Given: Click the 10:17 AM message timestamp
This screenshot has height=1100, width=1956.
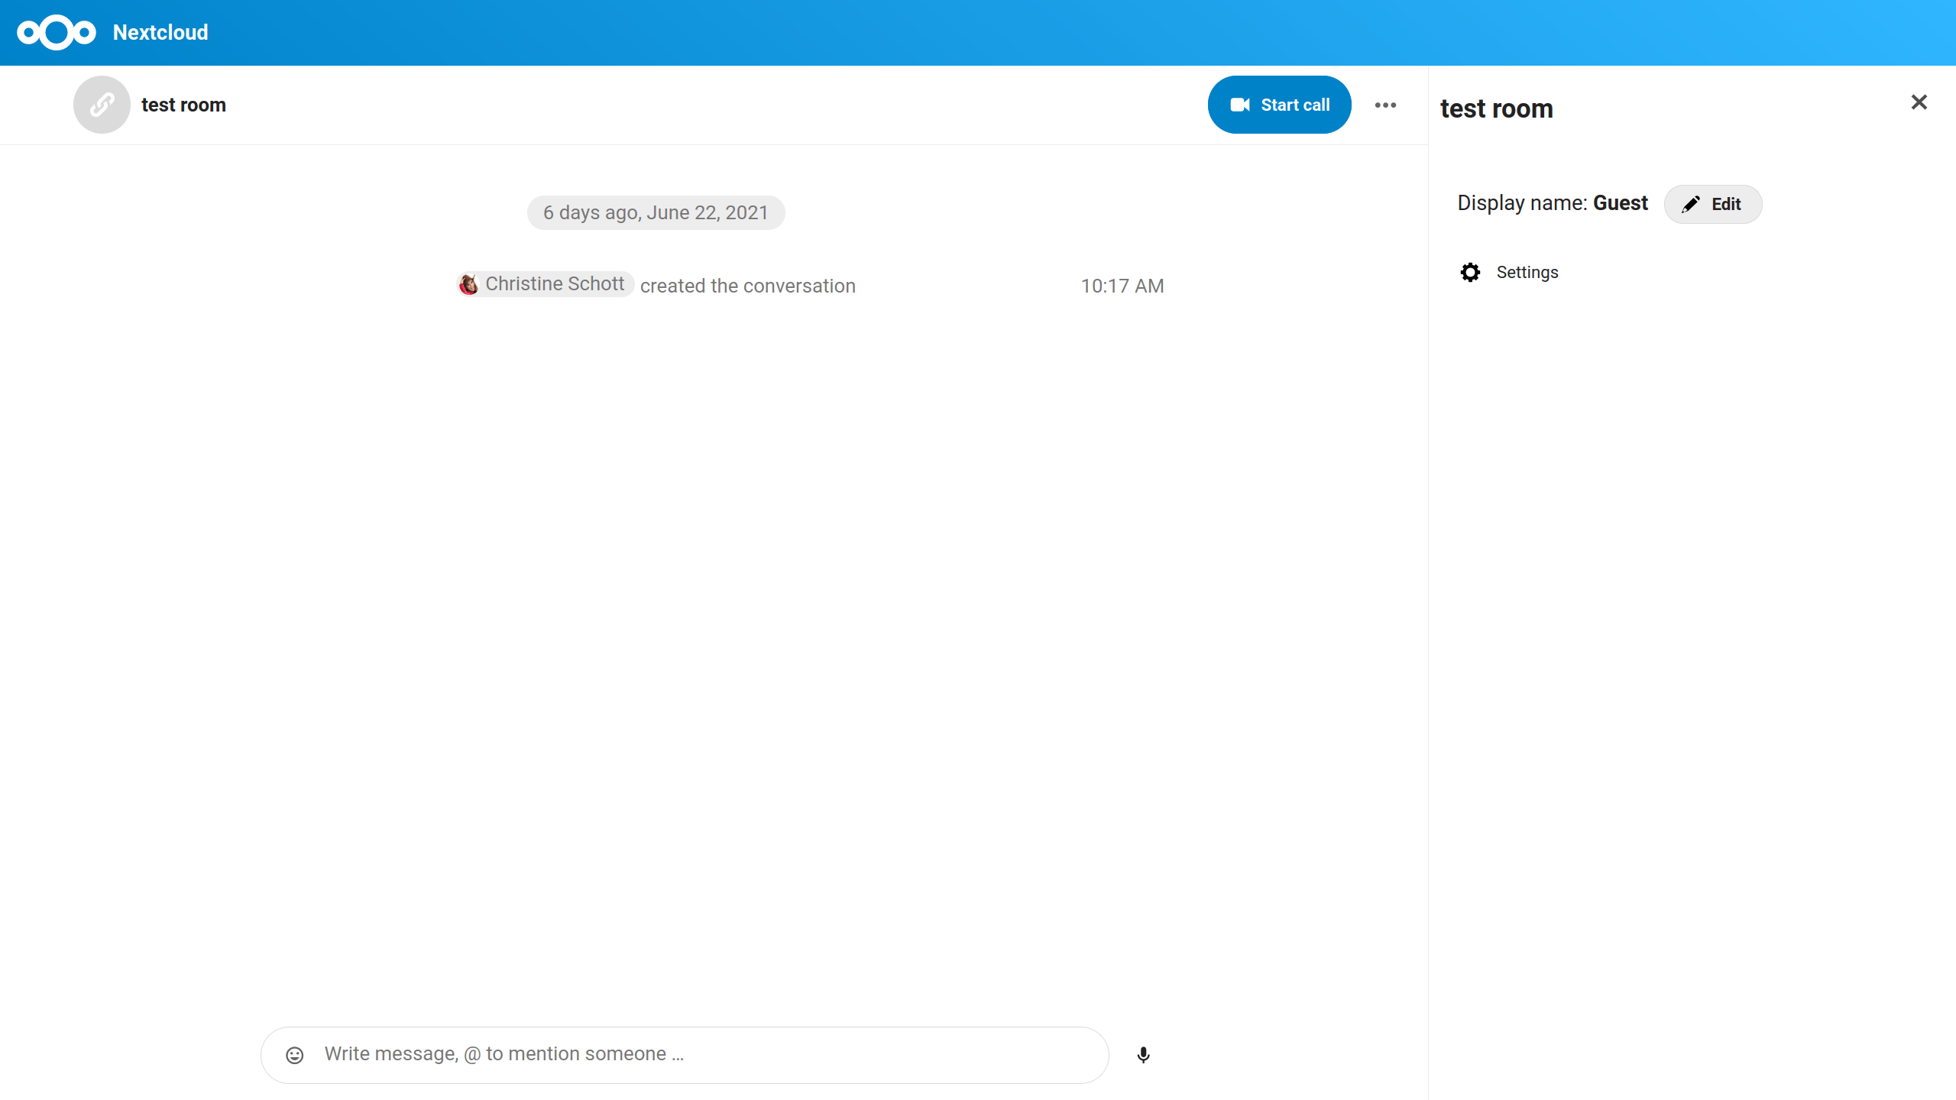Looking at the screenshot, I should (x=1122, y=286).
